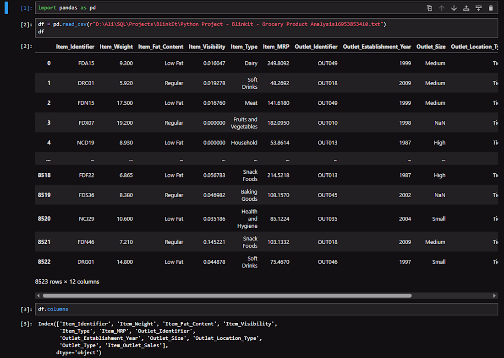Insert a cell below the first cell

pyautogui.click(x=479, y=8)
